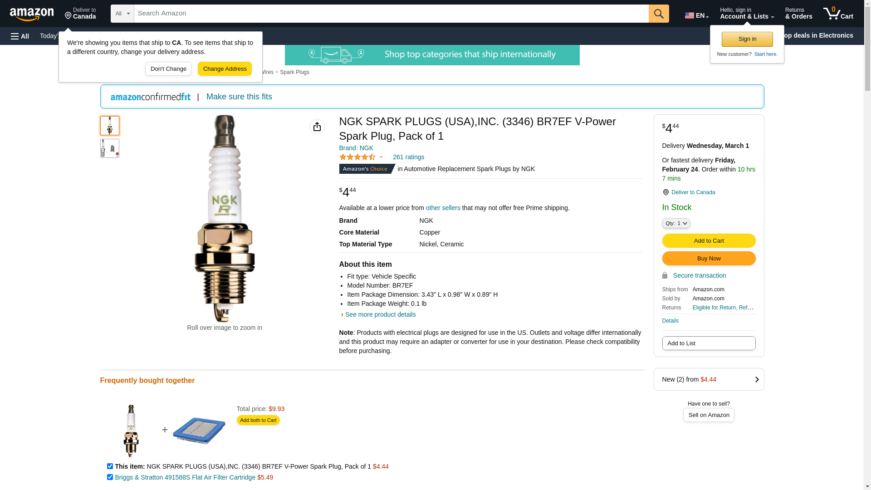This screenshot has width=871, height=490.
Task: Open the EN language flag selector
Action: point(696,15)
